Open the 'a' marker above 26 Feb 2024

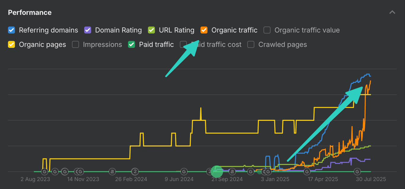click(x=112, y=172)
